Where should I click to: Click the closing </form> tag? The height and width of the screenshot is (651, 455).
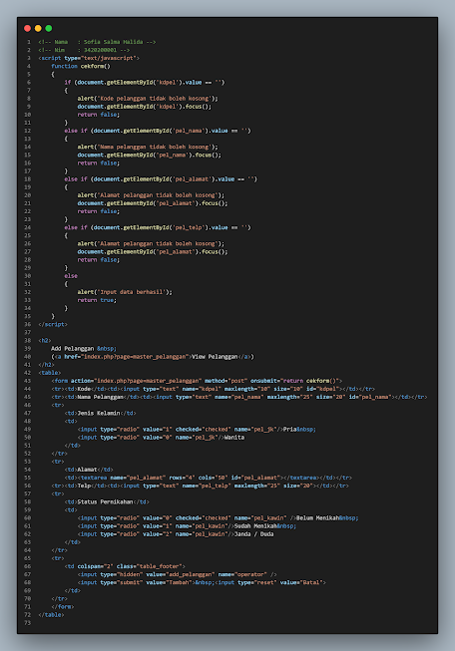[63, 607]
